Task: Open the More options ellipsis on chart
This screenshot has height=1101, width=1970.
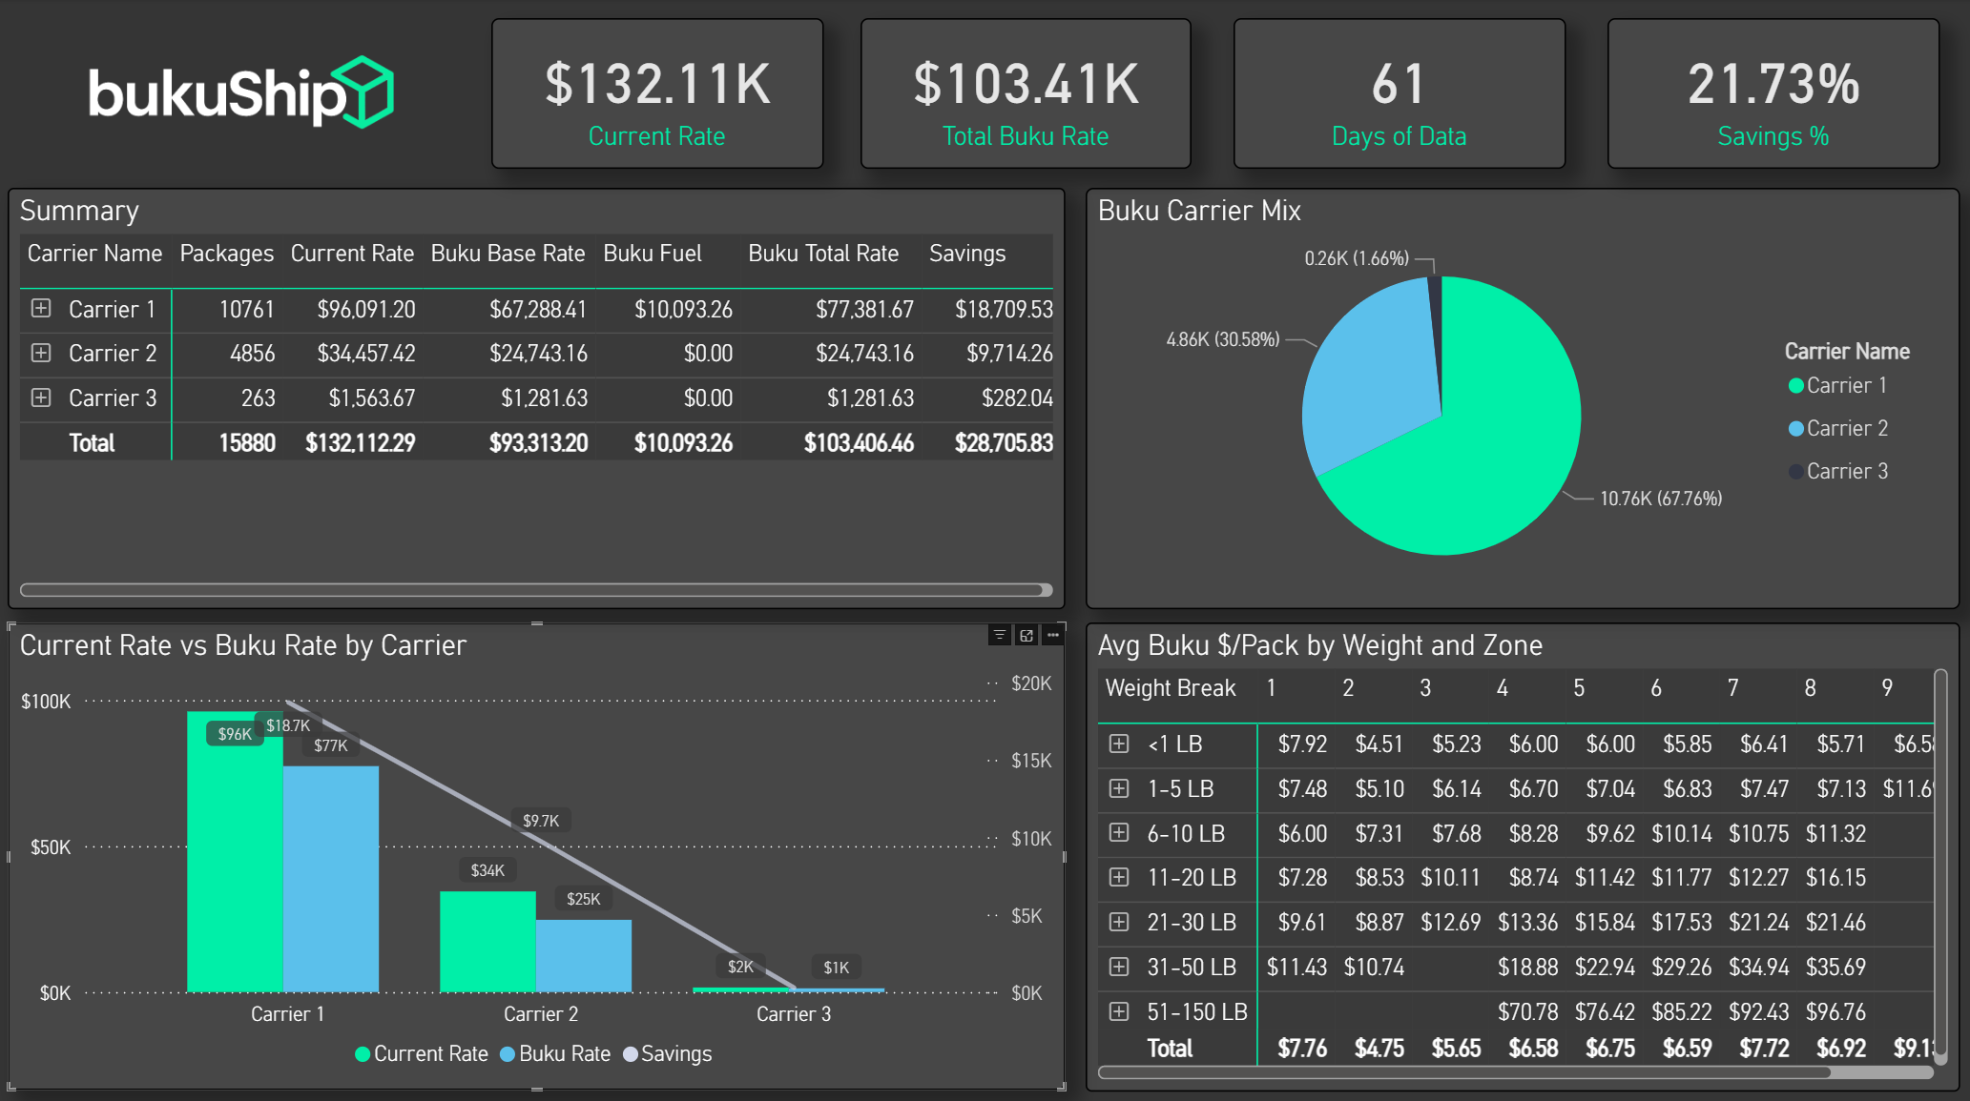Action: tap(1053, 635)
